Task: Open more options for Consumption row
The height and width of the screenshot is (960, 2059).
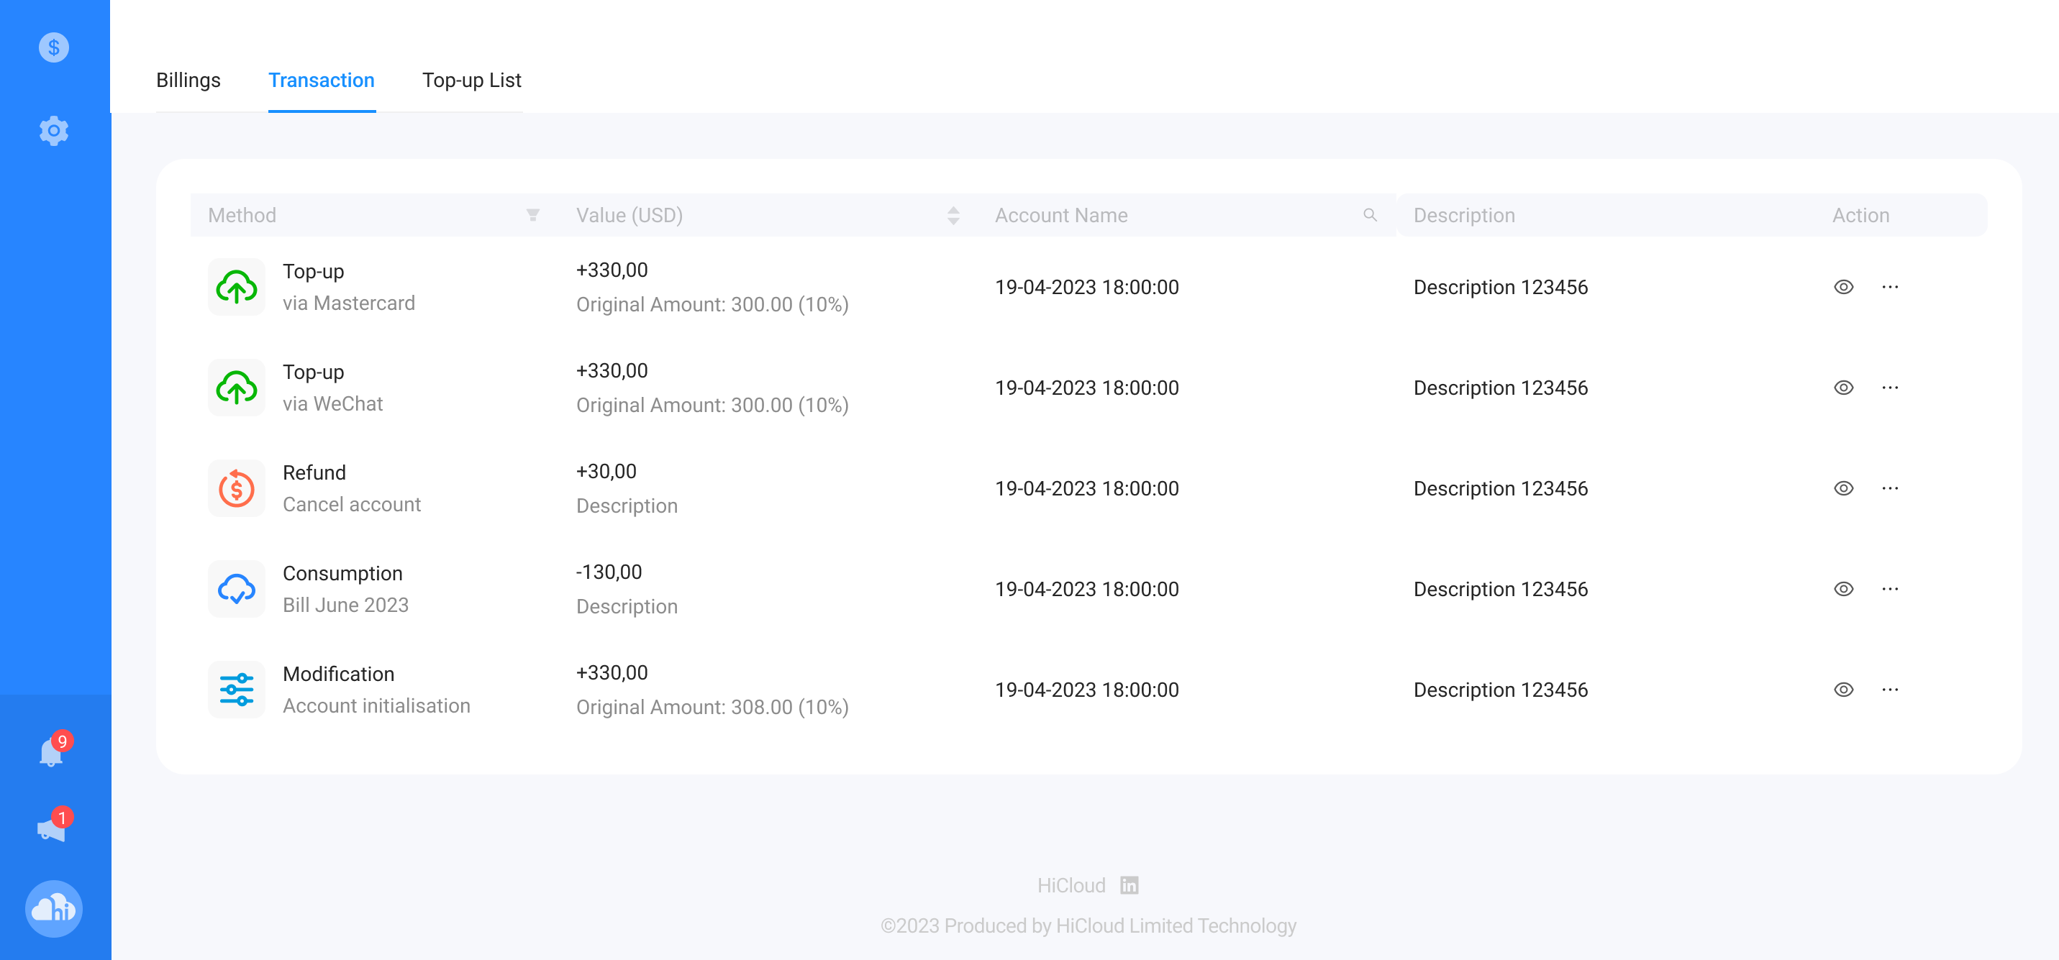Action: click(1889, 589)
